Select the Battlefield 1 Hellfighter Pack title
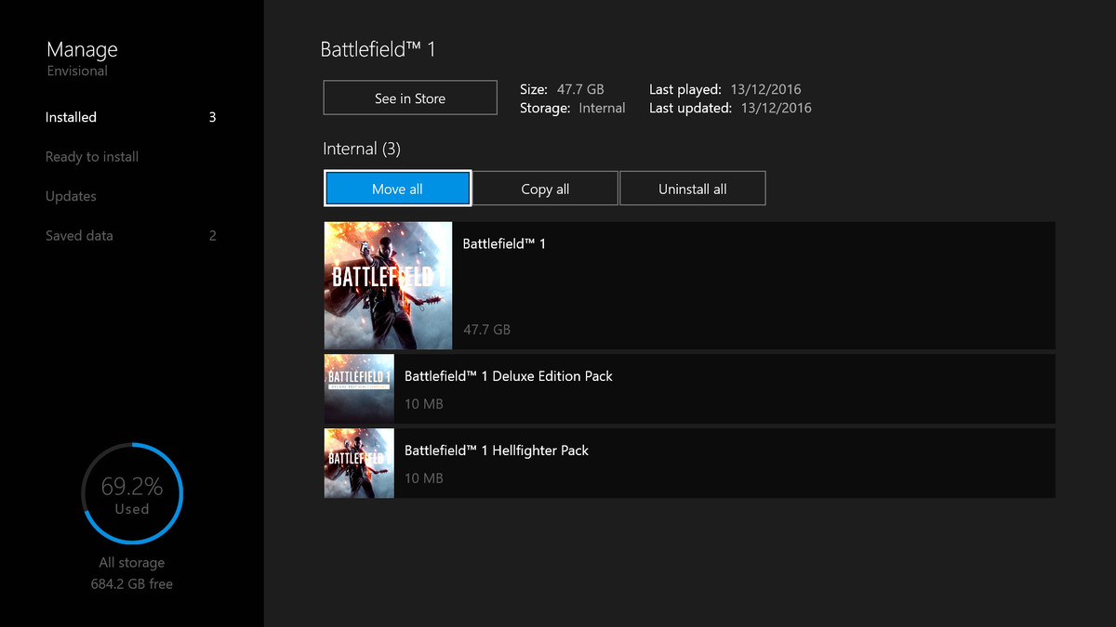 click(497, 451)
